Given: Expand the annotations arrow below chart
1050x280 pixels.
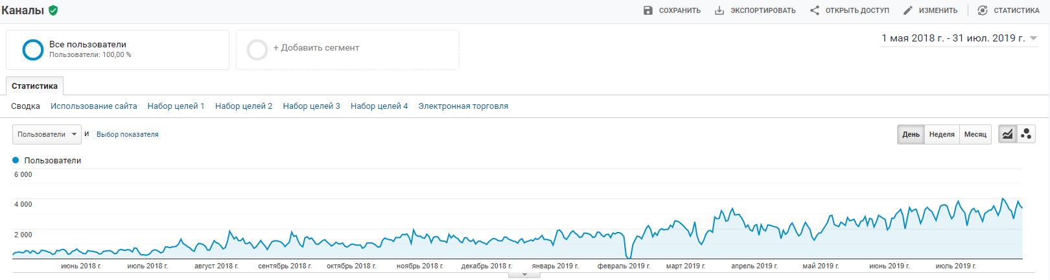Looking at the screenshot, I should [x=525, y=275].
